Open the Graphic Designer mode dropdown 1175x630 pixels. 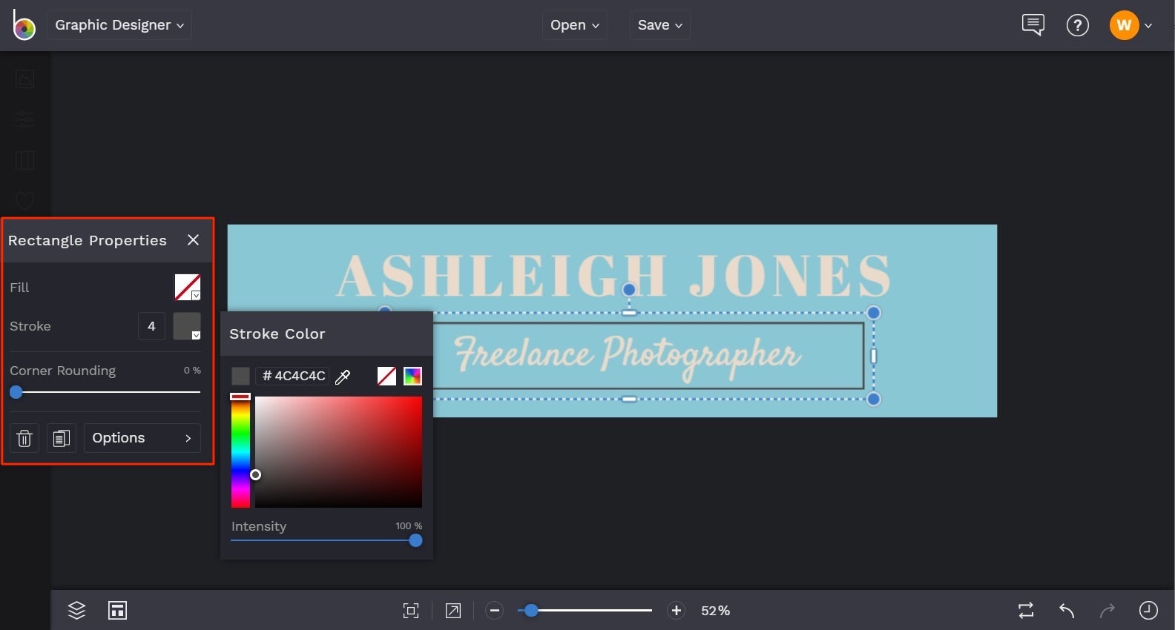[119, 25]
